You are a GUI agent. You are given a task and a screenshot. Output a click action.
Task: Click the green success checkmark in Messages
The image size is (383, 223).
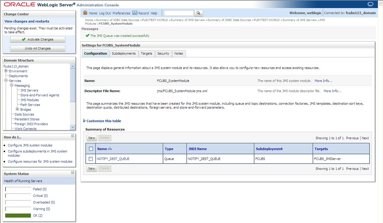pos(88,35)
